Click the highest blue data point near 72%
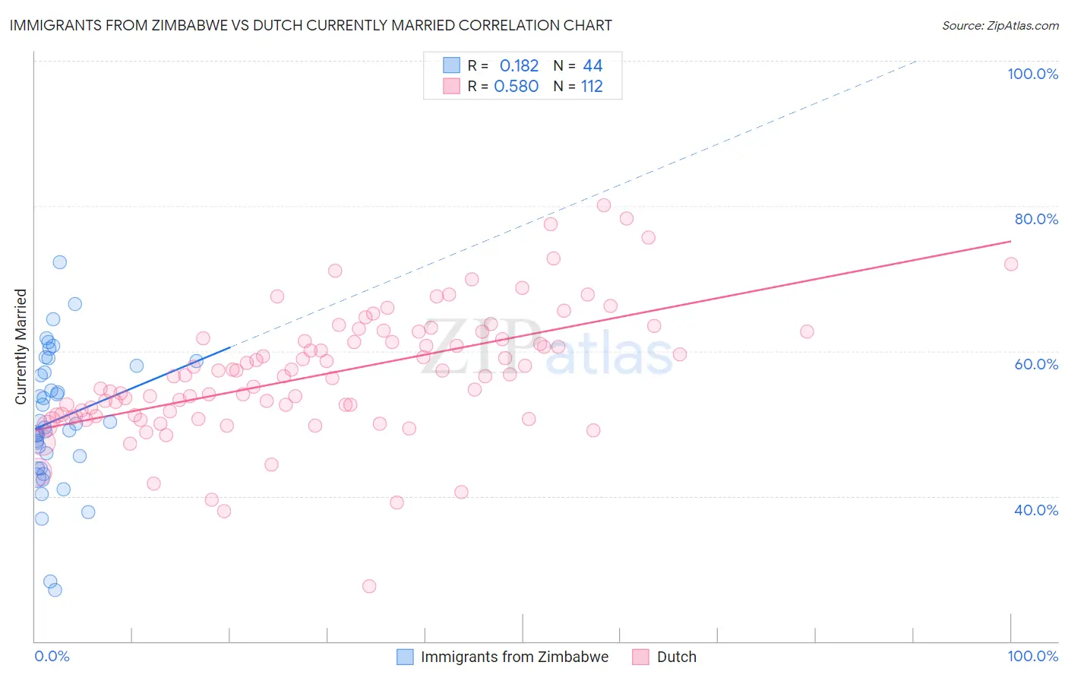Image resolution: width=1068 pixels, height=678 pixels. pos(59,261)
